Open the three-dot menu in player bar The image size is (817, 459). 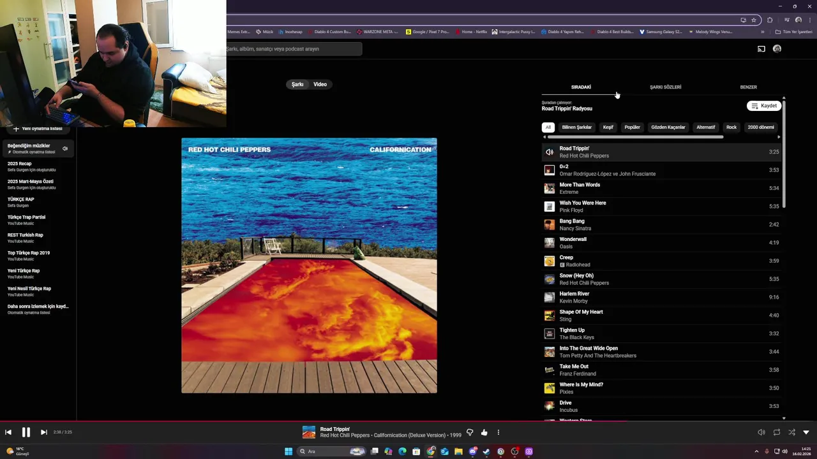coord(498,432)
